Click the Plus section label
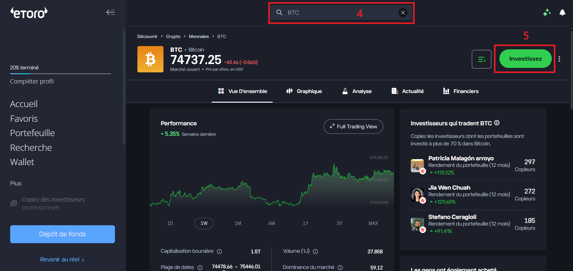 click(16, 183)
